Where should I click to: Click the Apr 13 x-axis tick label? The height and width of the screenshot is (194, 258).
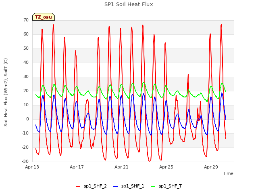[x=32, y=167]
